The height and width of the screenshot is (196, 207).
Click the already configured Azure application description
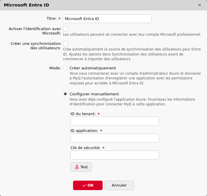132,102
